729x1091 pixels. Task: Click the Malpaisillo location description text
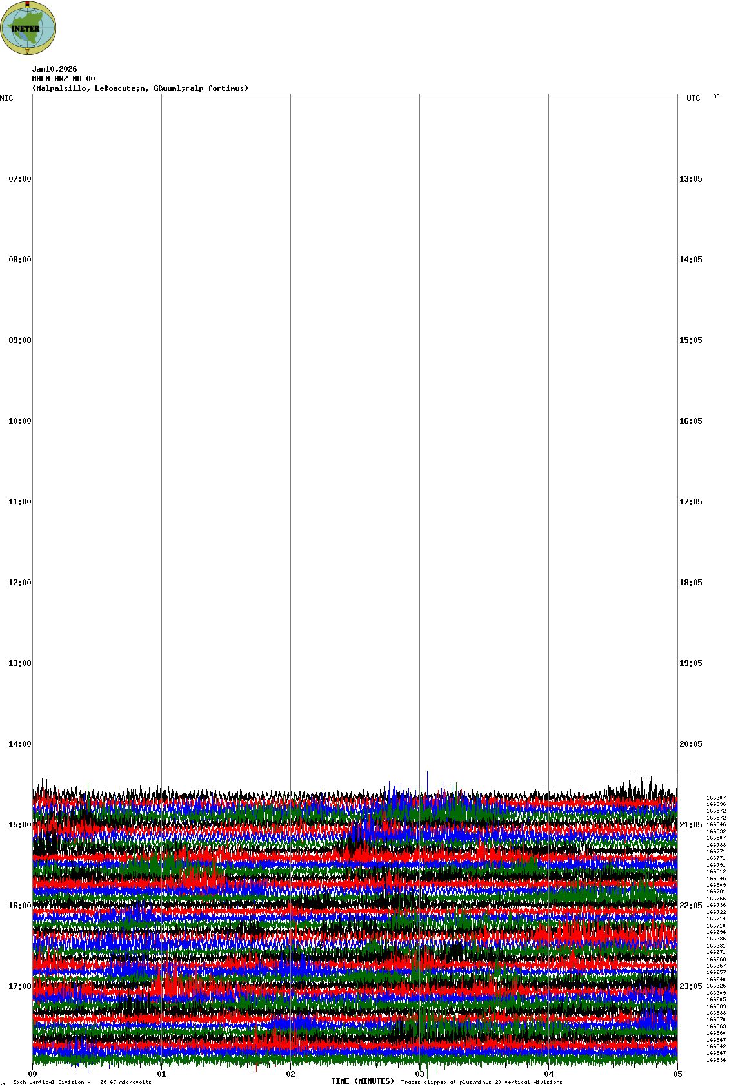[x=140, y=88]
